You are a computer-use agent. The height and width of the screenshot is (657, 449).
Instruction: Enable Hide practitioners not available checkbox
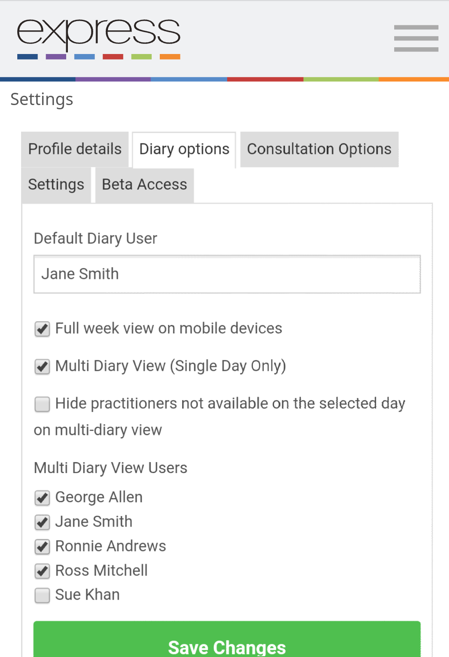[x=42, y=404]
